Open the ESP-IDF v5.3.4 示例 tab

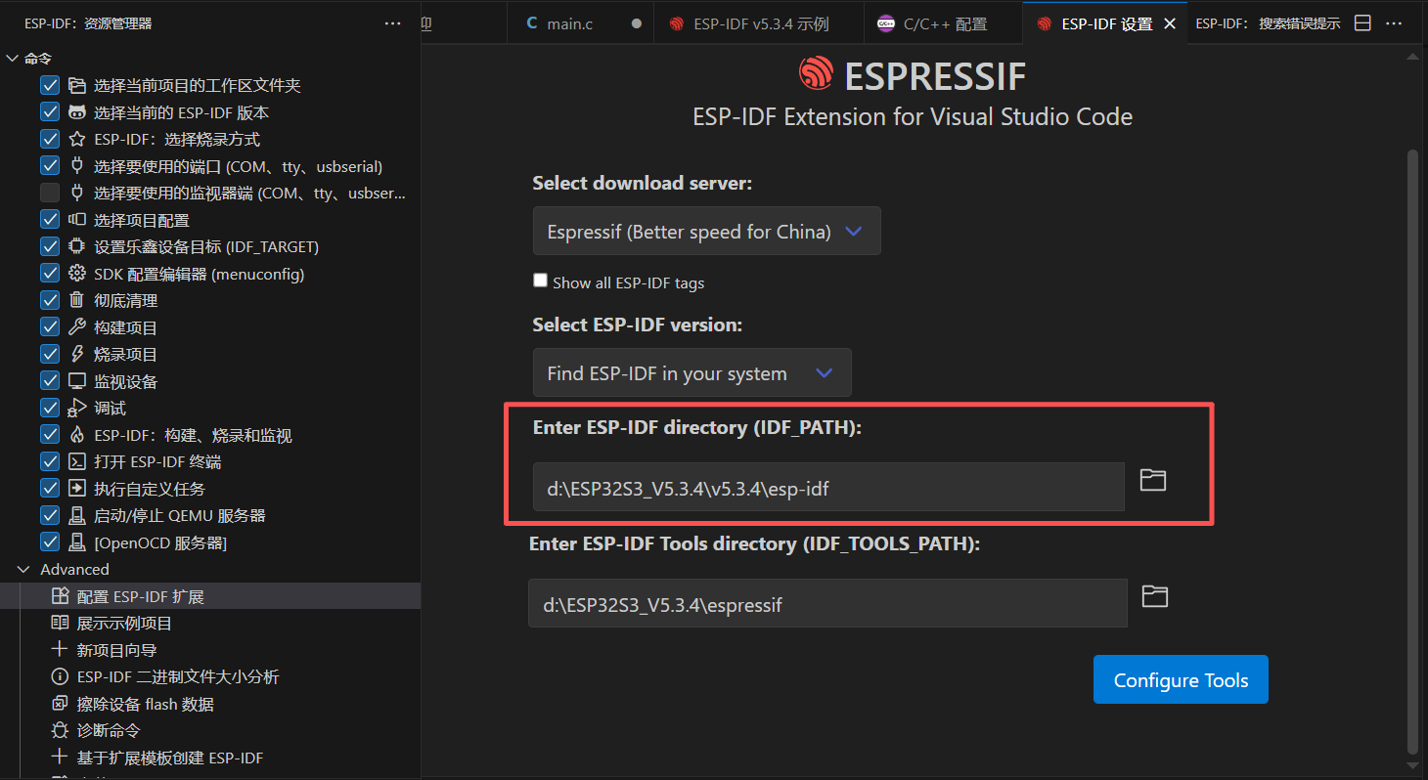pos(759,24)
